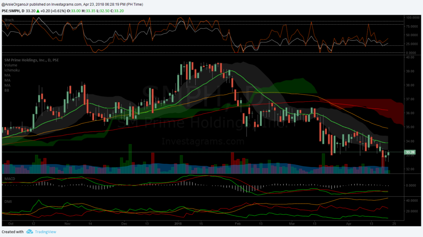This screenshot has width=423, height=237.
Task: Click the 2018 label on time axis
Action: tap(178, 224)
